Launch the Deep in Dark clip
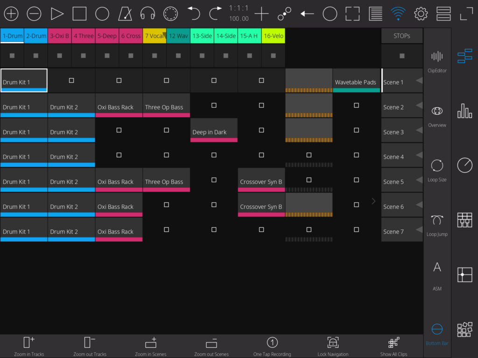The image size is (478, 358). coord(214,130)
